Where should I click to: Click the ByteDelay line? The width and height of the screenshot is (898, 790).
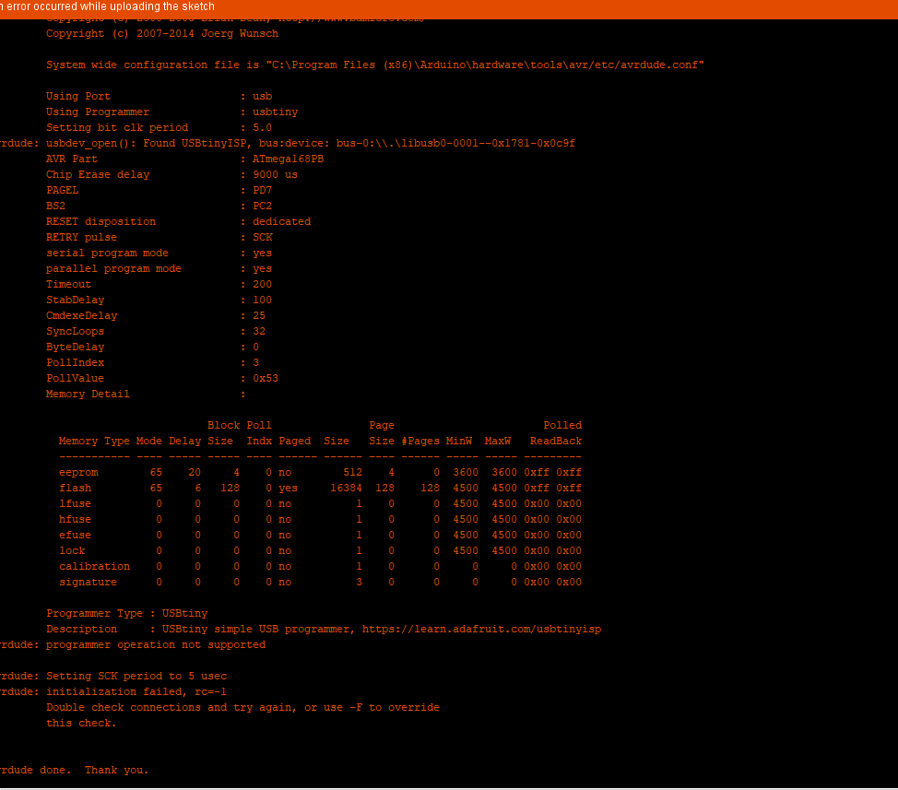153,347
